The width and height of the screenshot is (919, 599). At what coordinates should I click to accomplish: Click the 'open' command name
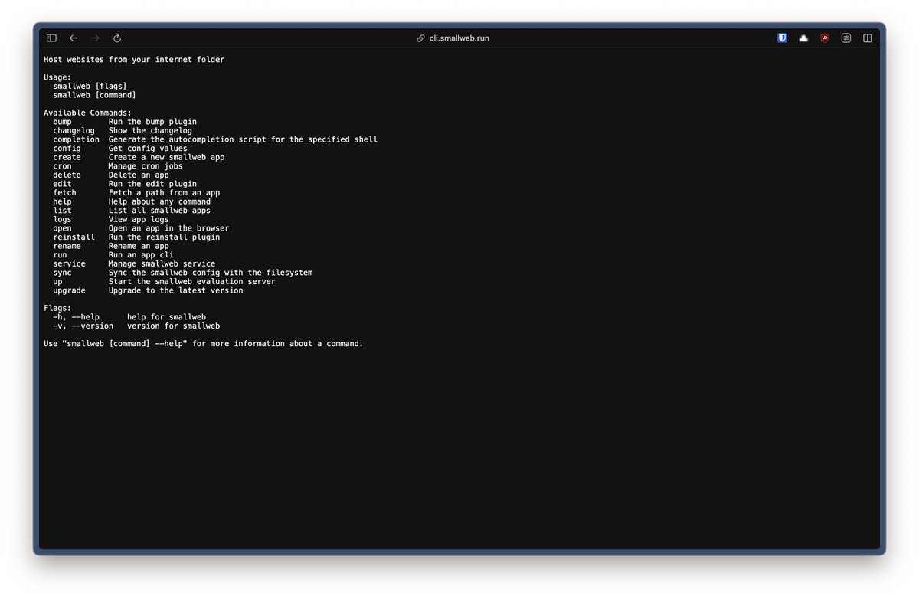pos(62,228)
